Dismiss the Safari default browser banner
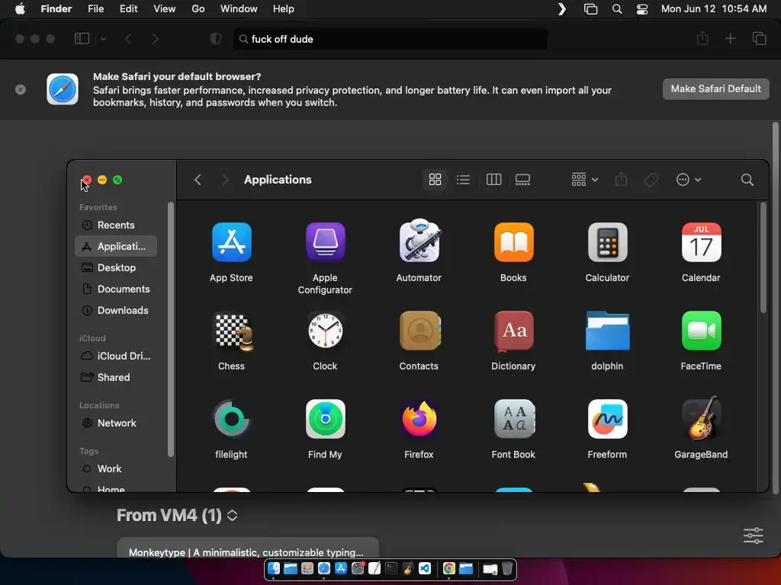This screenshot has height=585, width=781. pos(21,90)
